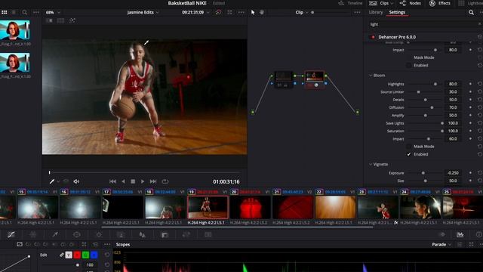Open Keyframes palette icon near Scopes icon

[x=442, y=235]
